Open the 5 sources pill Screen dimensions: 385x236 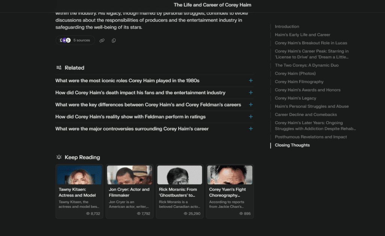point(75,40)
